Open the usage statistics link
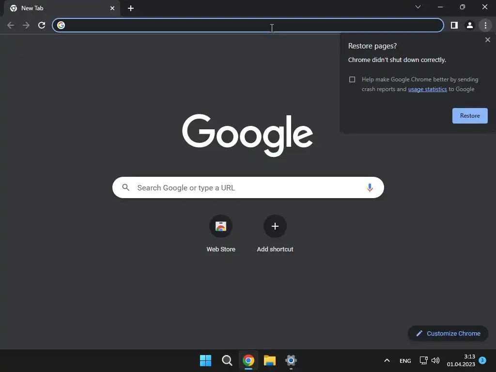Image resolution: width=496 pixels, height=372 pixels. tap(427, 89)
